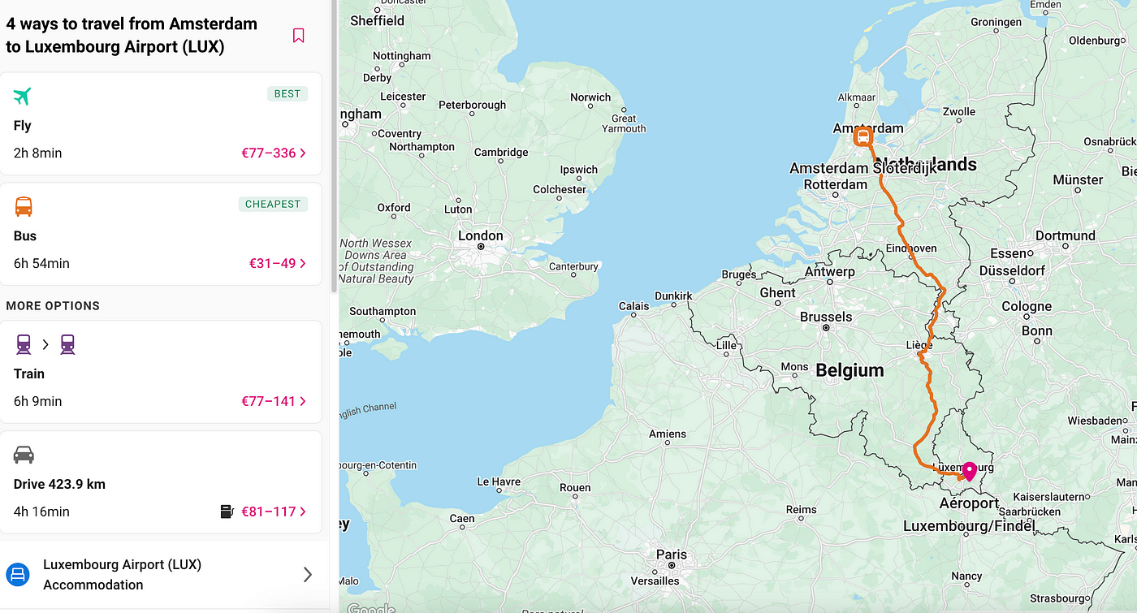Open the Fly option title
This screenshot has width=1137, height=613.
[x=23, y=125]
